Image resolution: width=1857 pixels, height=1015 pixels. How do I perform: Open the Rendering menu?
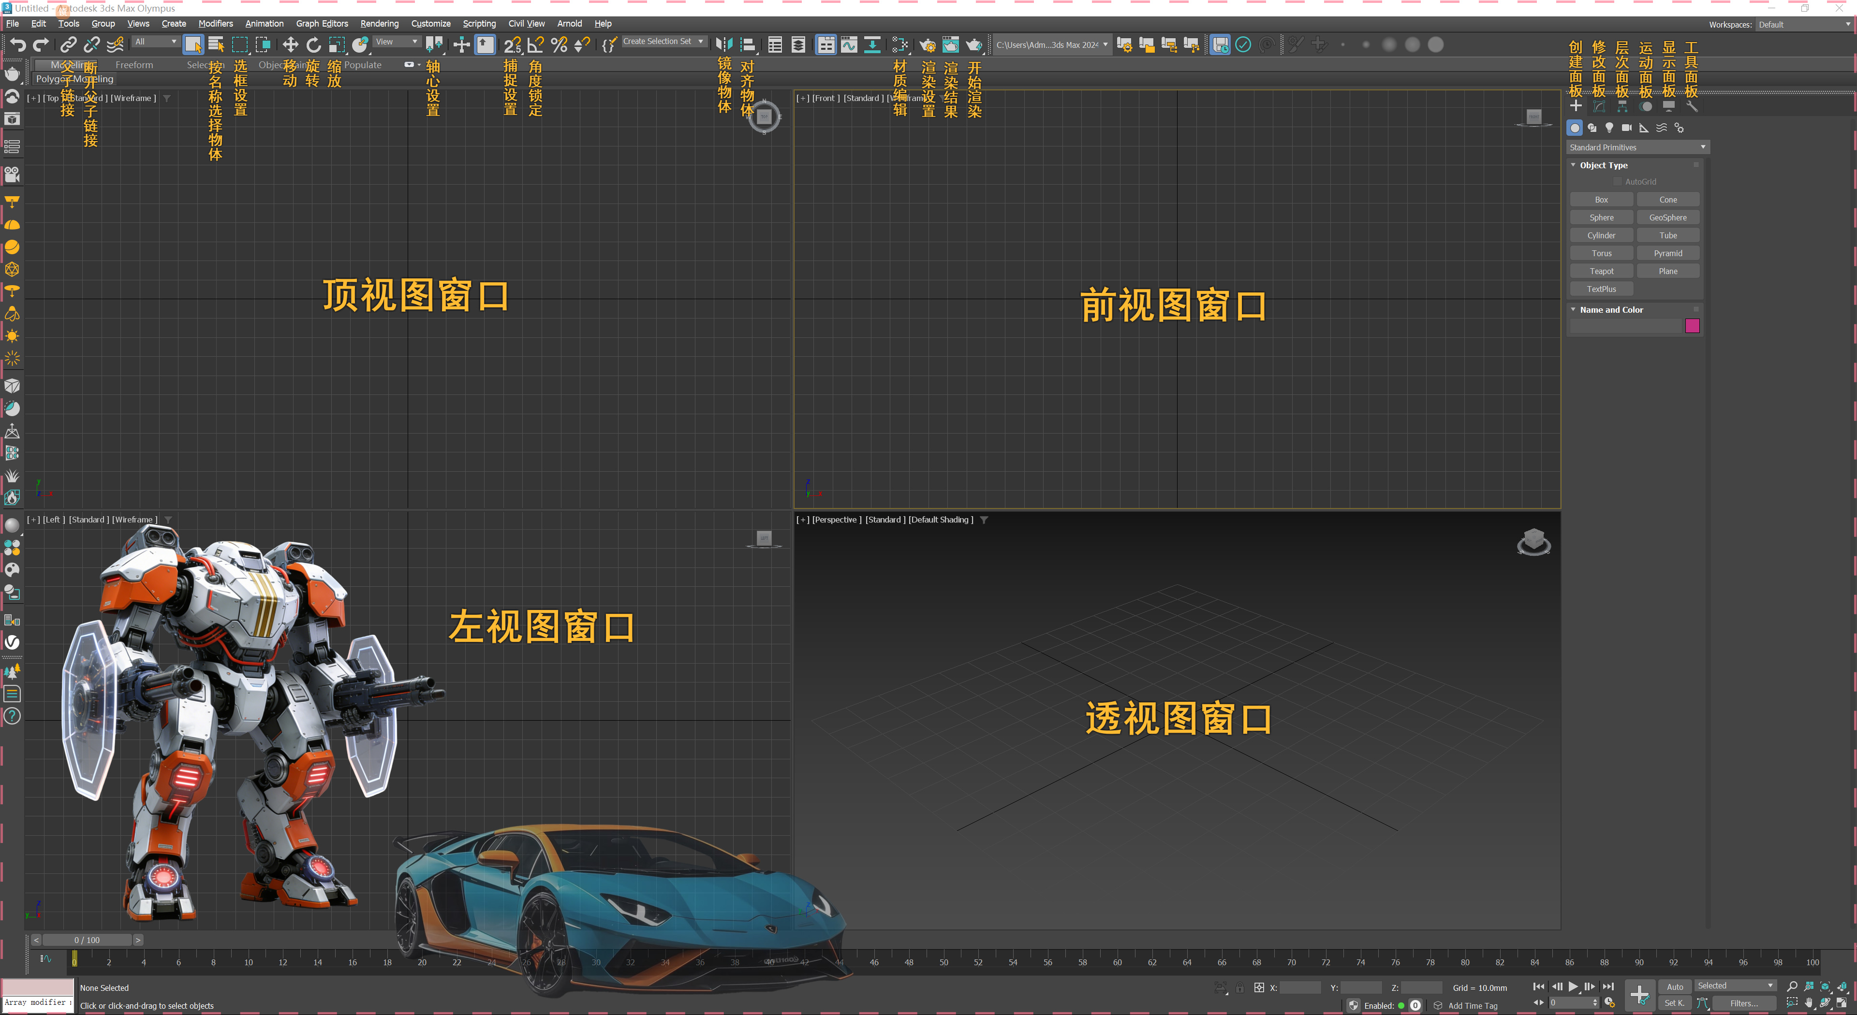click(x=379, y=24)
